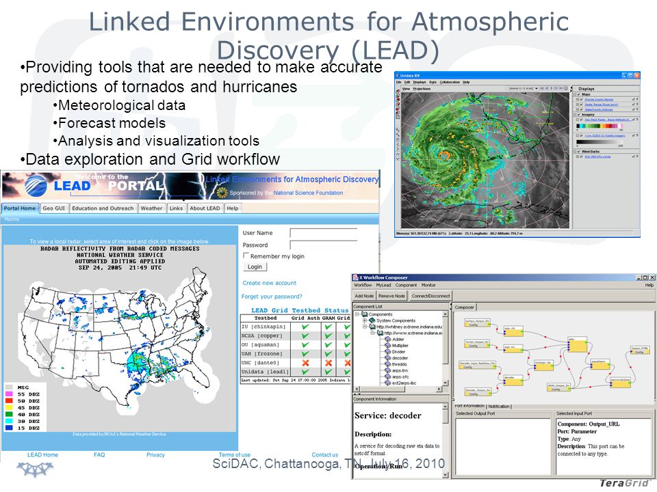Select the ext2arps-ibc component icon

click(x=387, y=383)
